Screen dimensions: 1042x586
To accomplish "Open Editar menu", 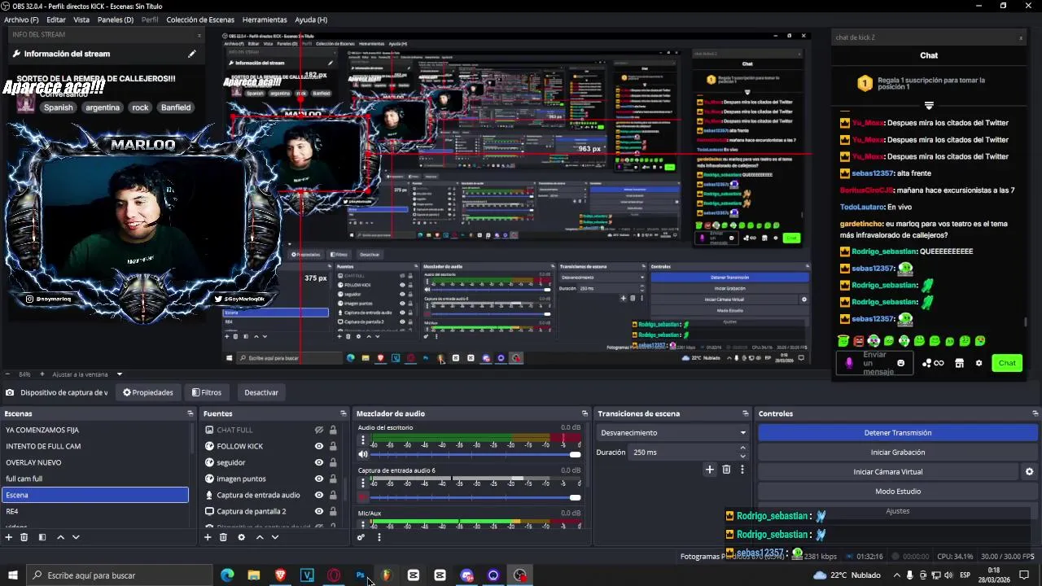I will [56, 20].
